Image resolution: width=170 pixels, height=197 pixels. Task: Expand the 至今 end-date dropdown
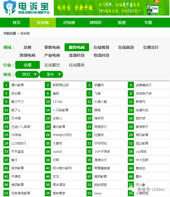point(51,74)
